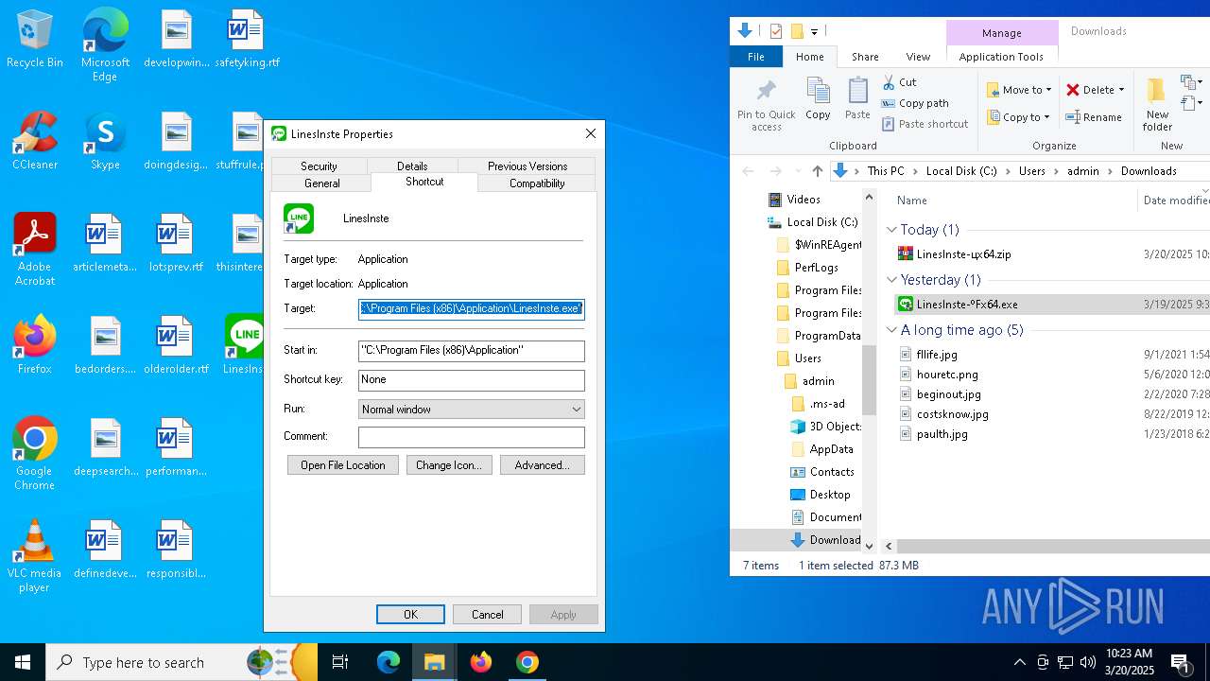
Task: Select the LinesInste LINE desktop shortcut
Action: pyautogui.click(x=244, y=345)
